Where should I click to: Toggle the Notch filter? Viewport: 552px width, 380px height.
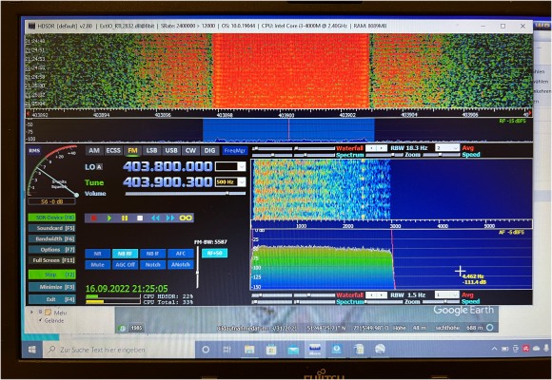152,265
